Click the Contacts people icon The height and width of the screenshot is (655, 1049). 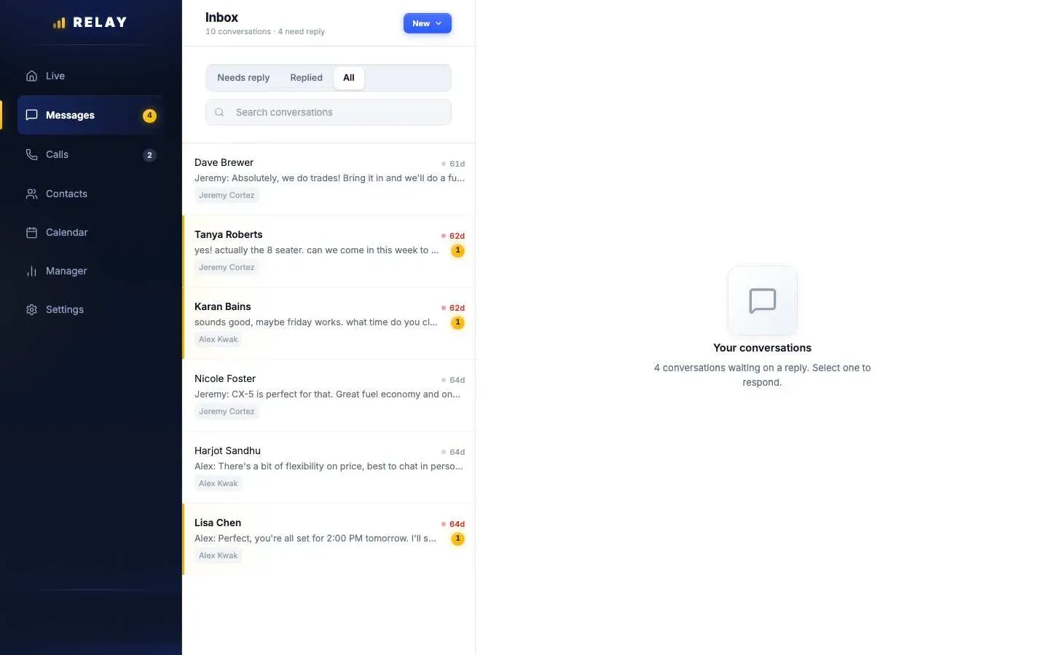31,194
